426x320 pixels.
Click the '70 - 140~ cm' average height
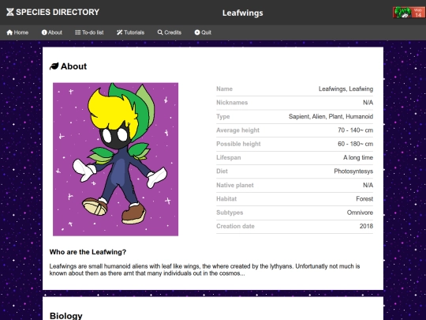pyautogui.click(x=355, y=130)
